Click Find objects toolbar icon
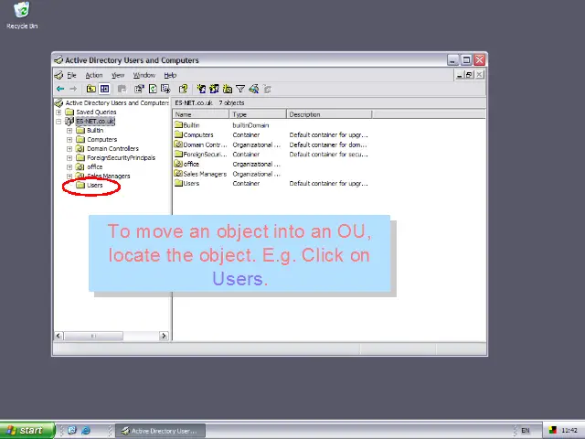 (254, 89)
